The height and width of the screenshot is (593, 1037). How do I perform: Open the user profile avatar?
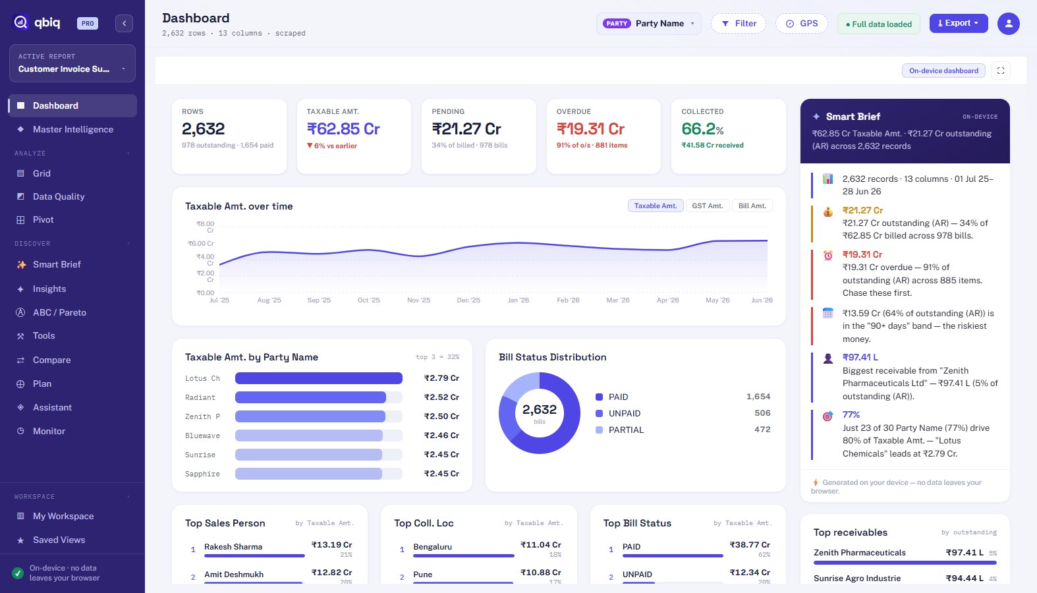[1008, 23]
